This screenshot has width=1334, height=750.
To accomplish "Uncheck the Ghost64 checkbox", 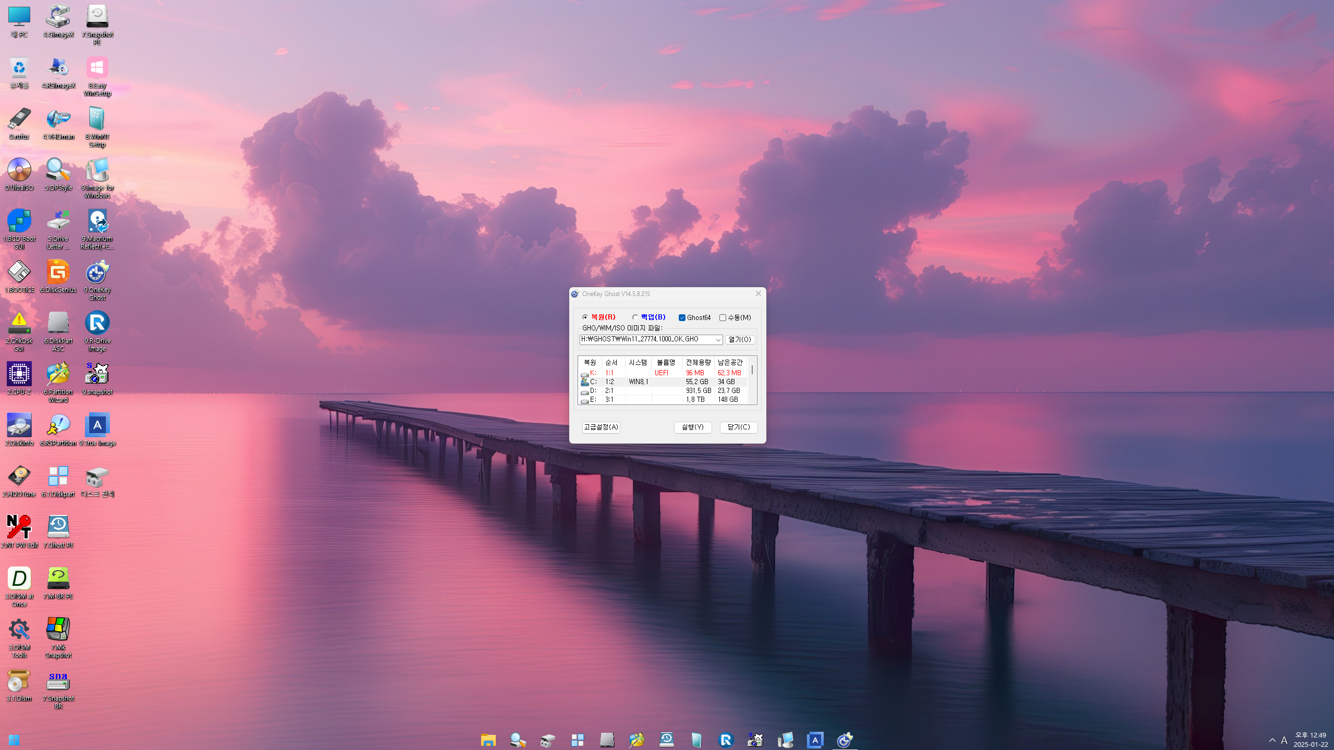I will click(682, 318).
